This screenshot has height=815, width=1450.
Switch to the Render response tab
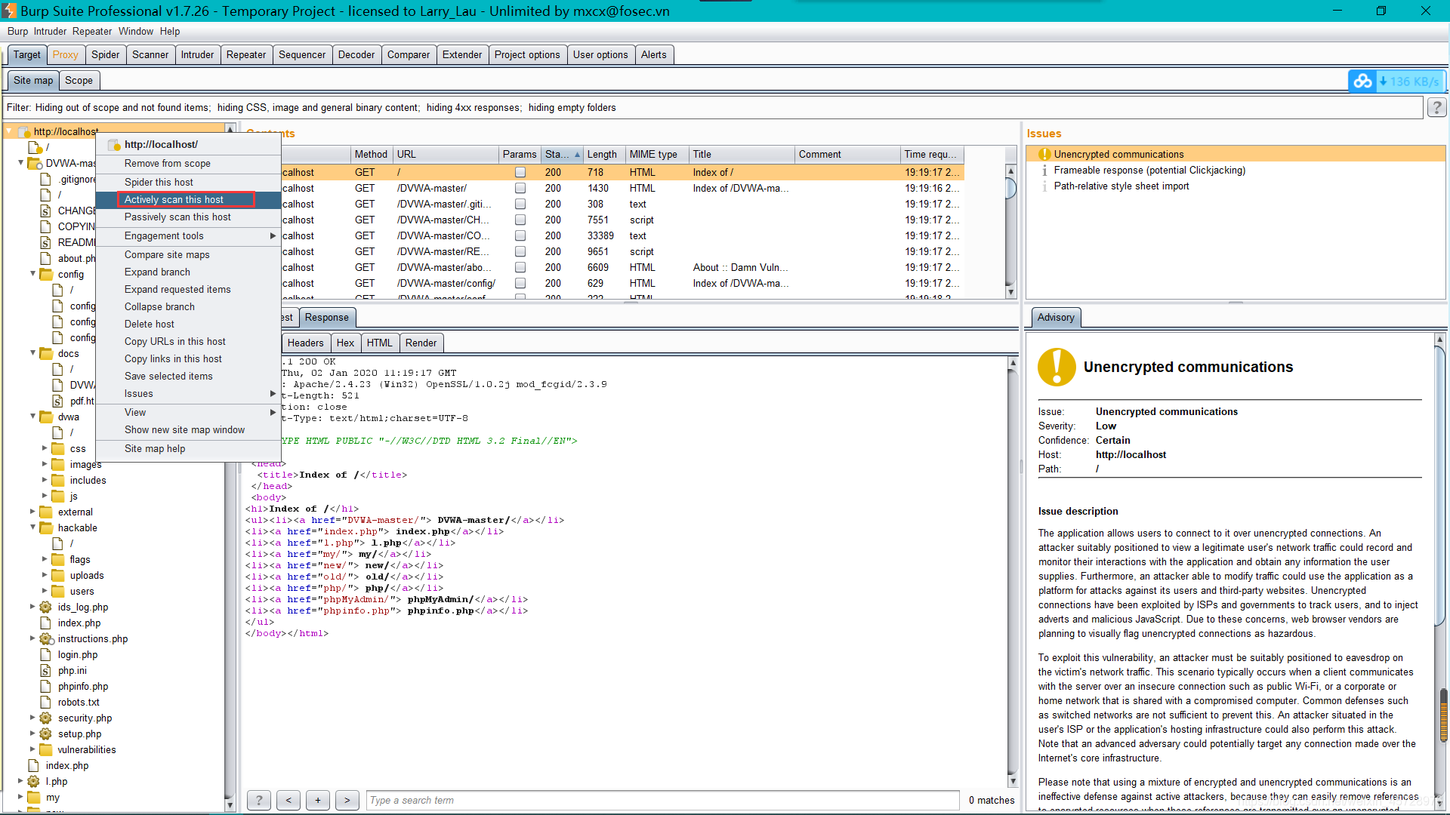pyautogui.click(x=421, y=343)
